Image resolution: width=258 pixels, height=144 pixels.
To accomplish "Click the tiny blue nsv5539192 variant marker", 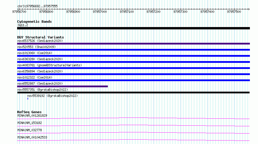I will pyautogui.click(x=28, y=99).
